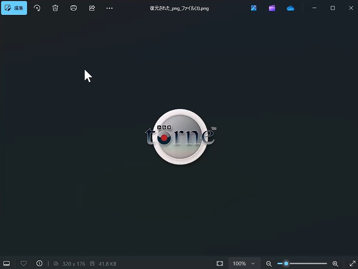Toggle favorite with the heart icon
This screenshot has width=358, height=269.
click(x=24, y=264)
